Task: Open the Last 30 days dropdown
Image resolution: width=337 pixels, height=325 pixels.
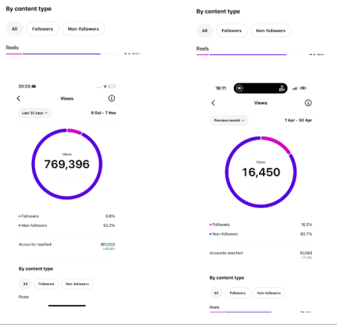Action: tap(35, 113)
